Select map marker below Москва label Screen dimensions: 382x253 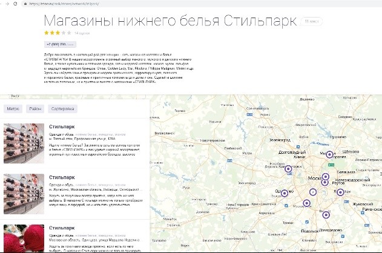coord(313,192)
